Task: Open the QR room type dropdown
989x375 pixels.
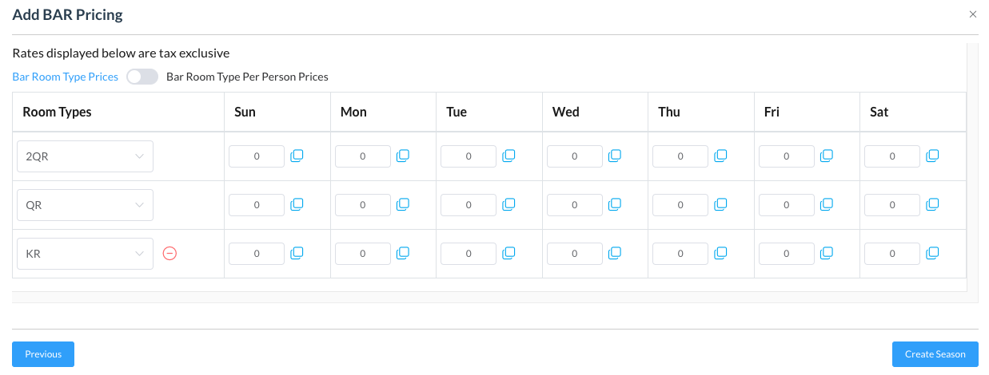Action: pos(85,205)
